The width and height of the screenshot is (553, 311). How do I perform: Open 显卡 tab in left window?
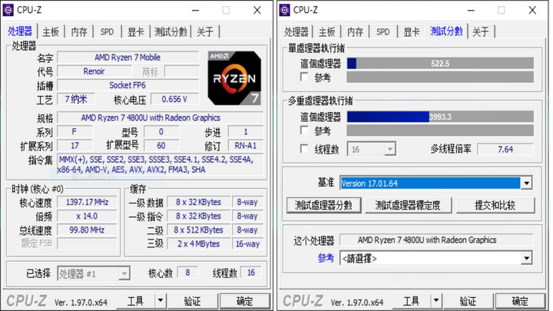(x=136, y=31)
